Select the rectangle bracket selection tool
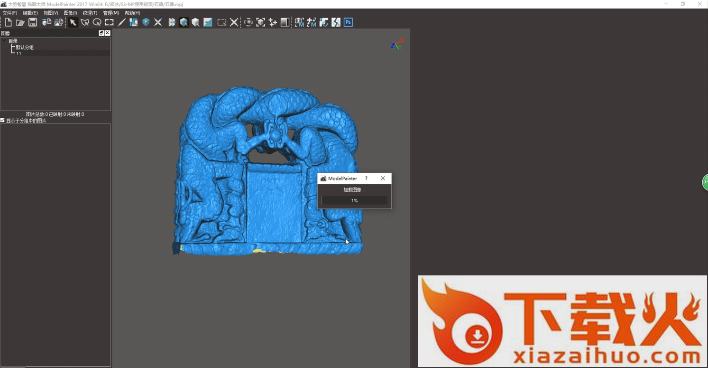This screenshot has width=708, height=368. point(109,22)
